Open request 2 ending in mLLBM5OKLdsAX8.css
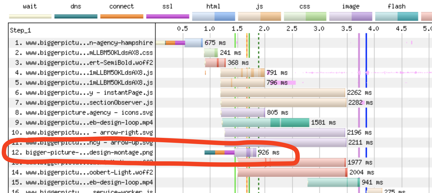 (84, 53)
